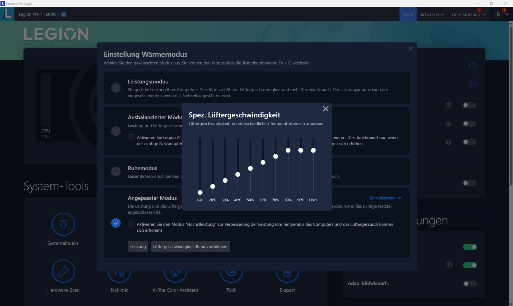Click the Legion L logo in header
This screenshot has width=513, height=306.
[x=7, y=14]
